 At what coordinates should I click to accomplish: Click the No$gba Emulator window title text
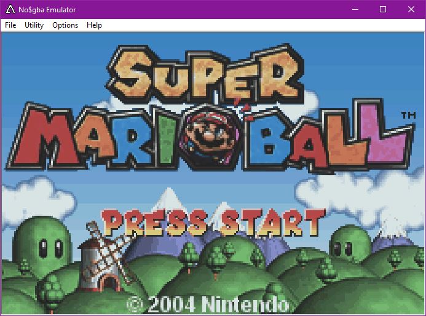(47, 10)
